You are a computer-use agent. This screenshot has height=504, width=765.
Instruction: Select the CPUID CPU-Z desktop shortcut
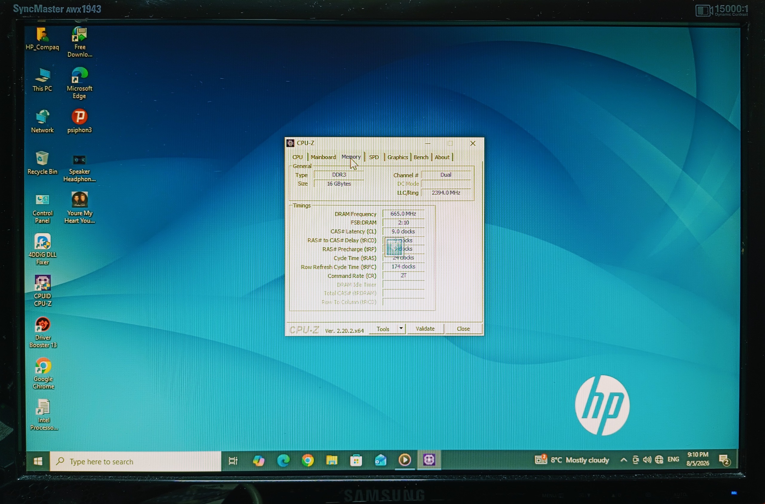pos(42,291)
